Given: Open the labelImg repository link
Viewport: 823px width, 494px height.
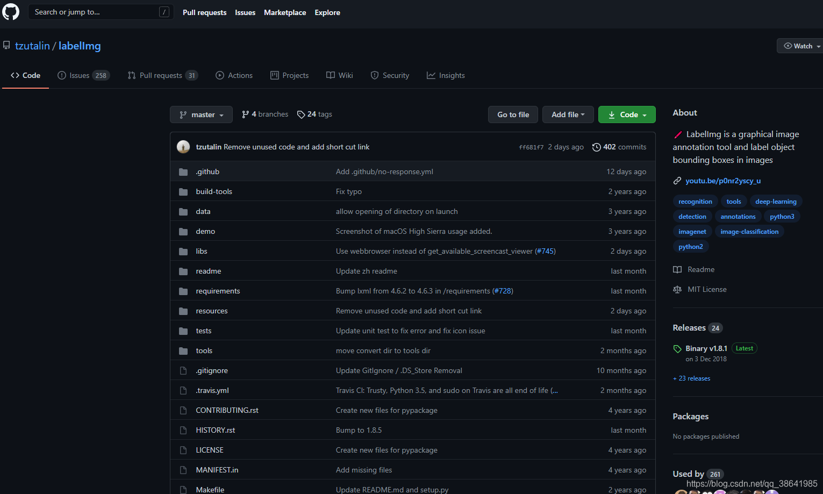Looking at the screenshot, I should pyautogui.click(x=80, y=46).
